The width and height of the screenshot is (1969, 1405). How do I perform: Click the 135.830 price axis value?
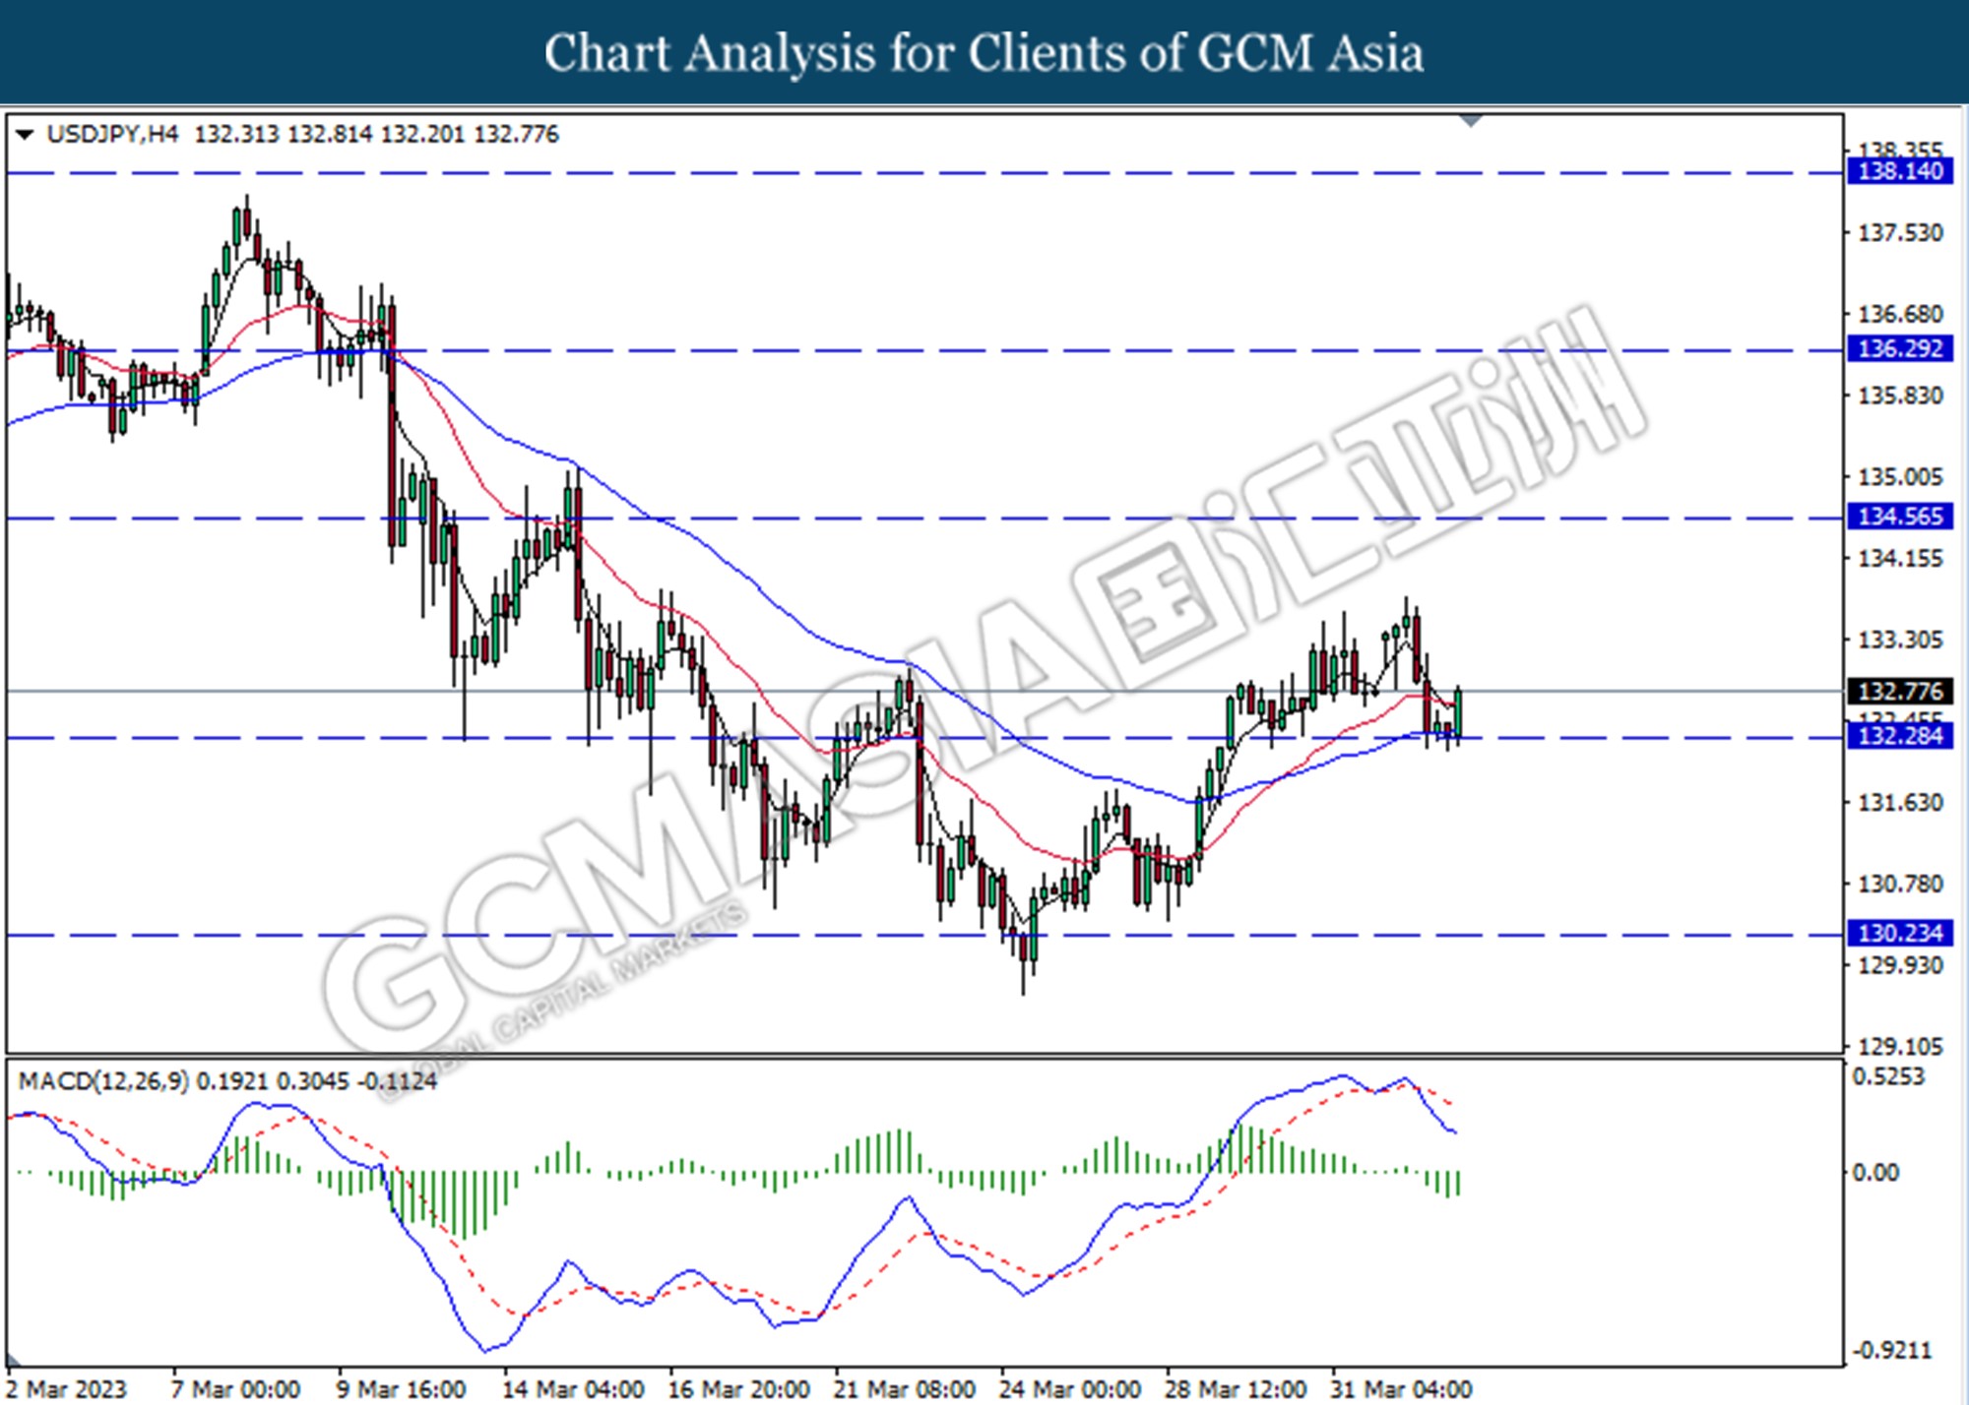pos(1900,397)
